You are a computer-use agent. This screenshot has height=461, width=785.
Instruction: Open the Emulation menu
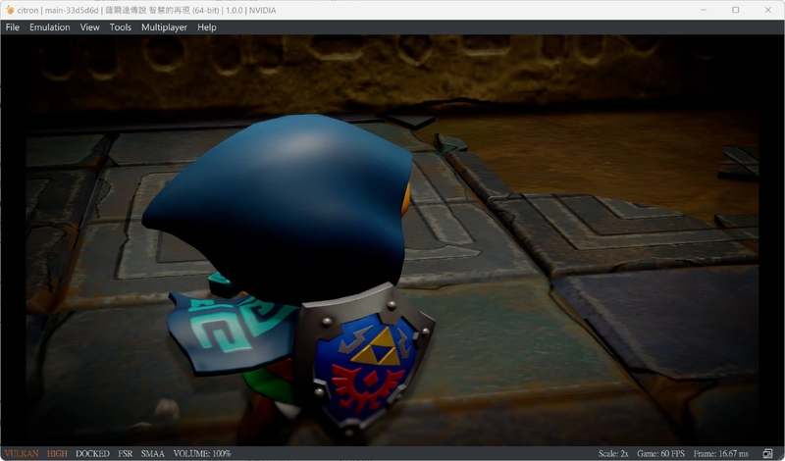click(x=50, y=27)
